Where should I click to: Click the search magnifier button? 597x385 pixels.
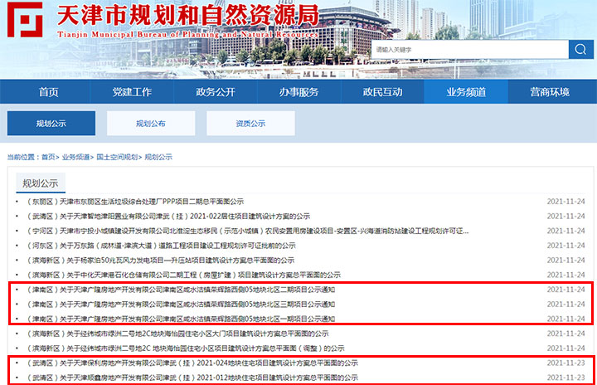580,49
